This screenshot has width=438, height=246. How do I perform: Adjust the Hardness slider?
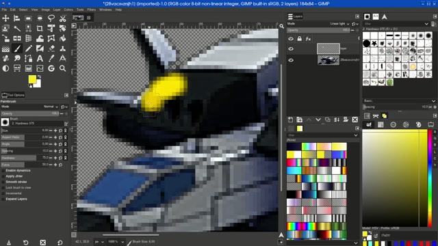click(25, 158)
